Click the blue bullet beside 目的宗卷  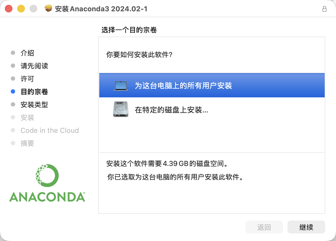click(13, 92)
